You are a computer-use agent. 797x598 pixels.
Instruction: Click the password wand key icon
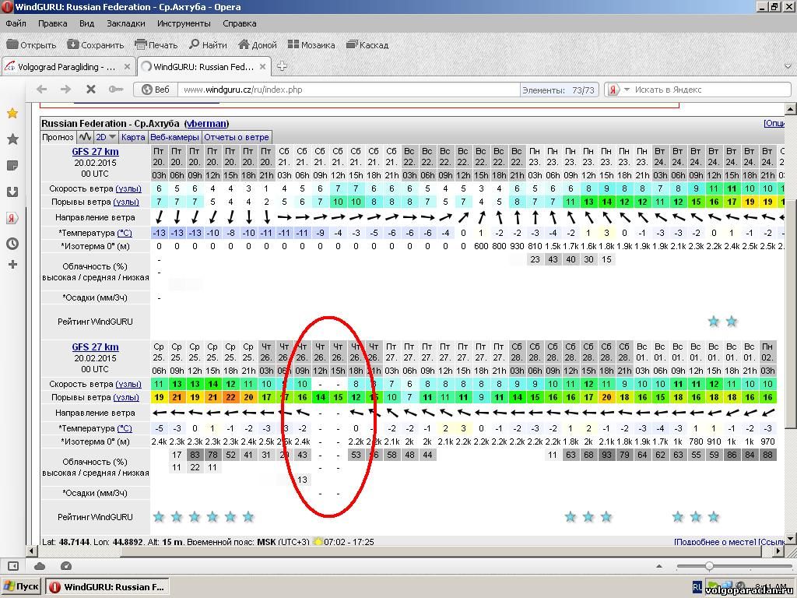[x=116, y=90]
